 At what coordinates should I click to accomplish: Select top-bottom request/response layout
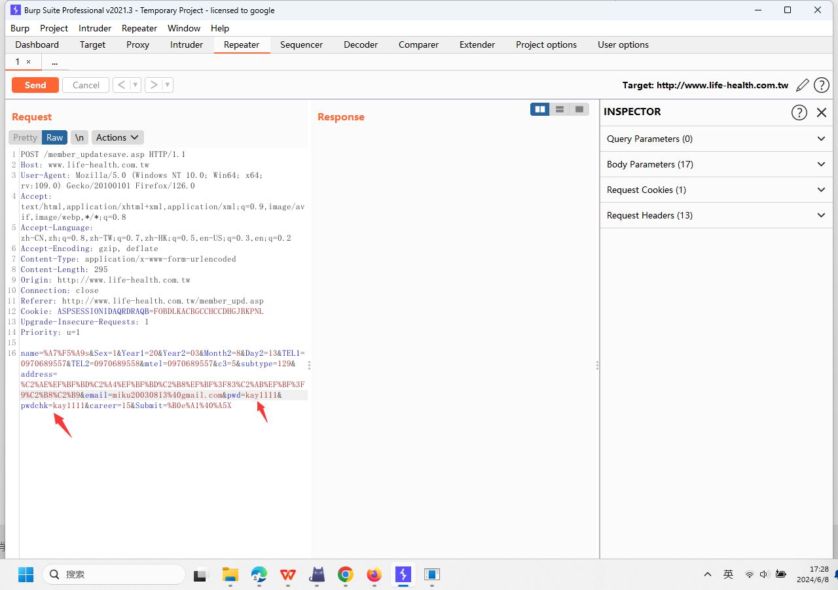click(x=560, y=109)
